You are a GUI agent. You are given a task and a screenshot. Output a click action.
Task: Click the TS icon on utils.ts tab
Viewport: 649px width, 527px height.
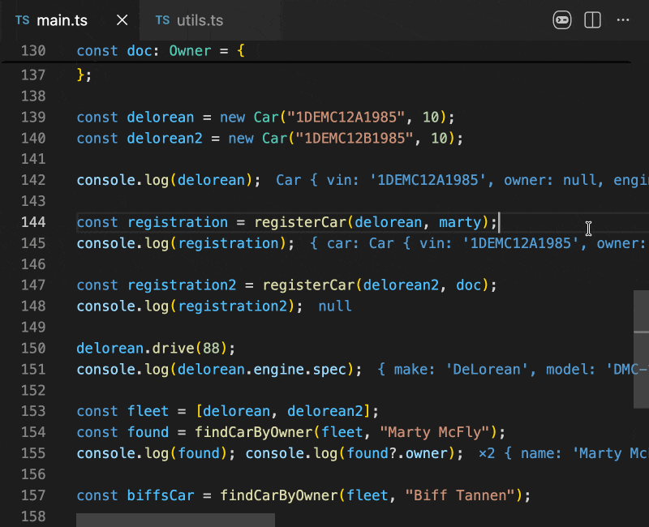(163, 20)
